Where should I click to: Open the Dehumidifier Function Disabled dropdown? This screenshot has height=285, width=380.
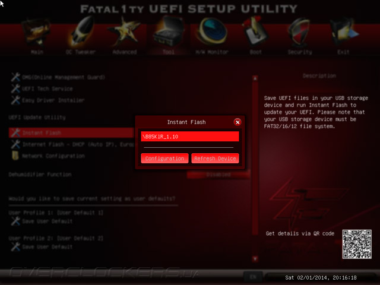218,175
